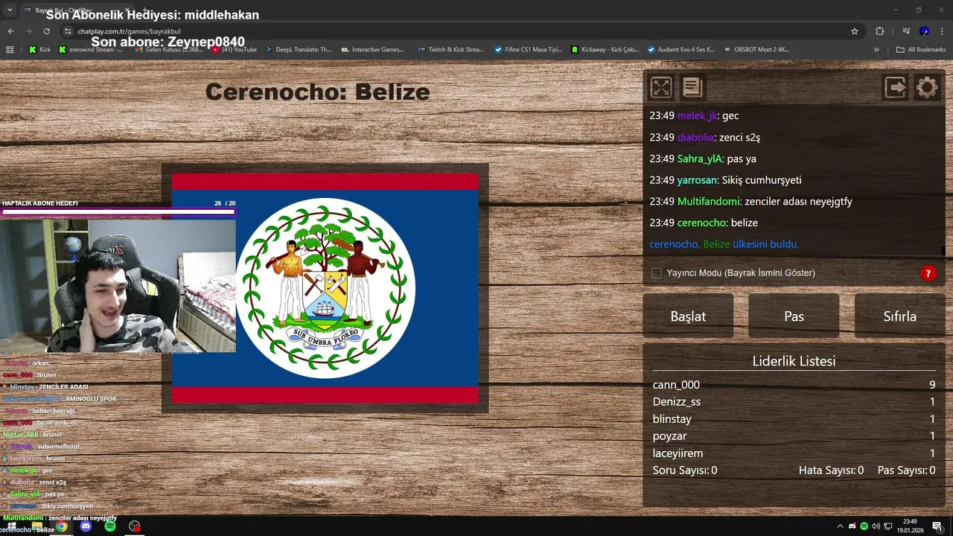
Task: Open the Chrome extensions puzzle icon
Action: [880, 31]
